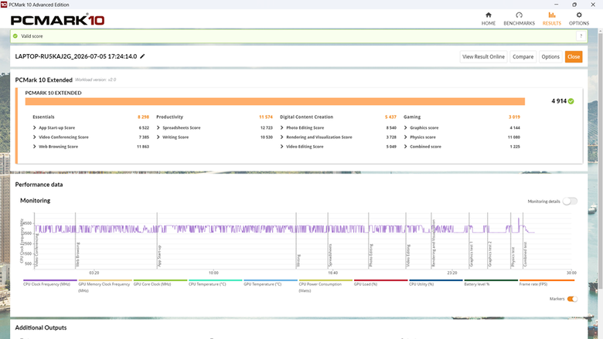This screenshot has height=339, width=603.
Task: Turn off the Markers toggle
Action: pos(572,299)
